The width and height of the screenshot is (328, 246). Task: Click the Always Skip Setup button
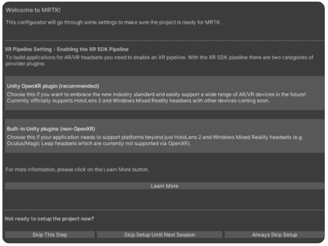(275, 235)
